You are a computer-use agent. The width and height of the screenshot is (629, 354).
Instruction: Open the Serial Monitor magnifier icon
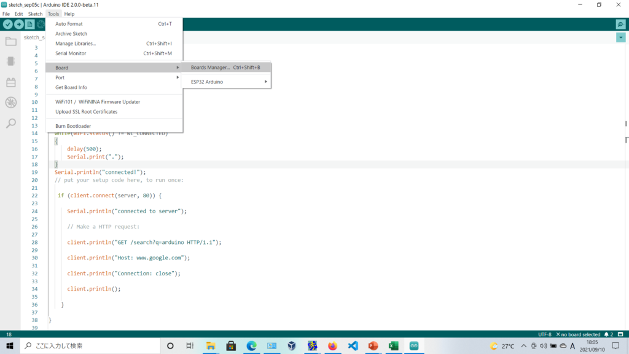click(620, 25)
